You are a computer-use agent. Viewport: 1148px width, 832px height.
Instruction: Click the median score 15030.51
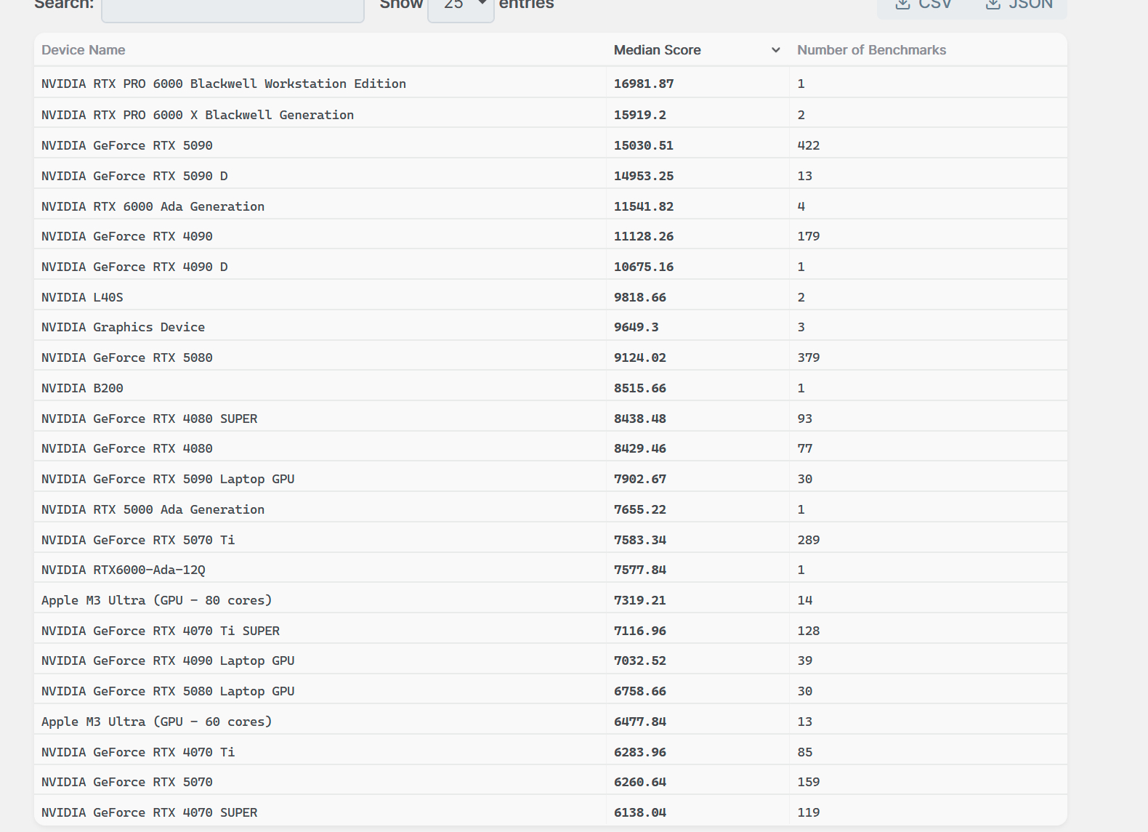click(x=644, y=145)
